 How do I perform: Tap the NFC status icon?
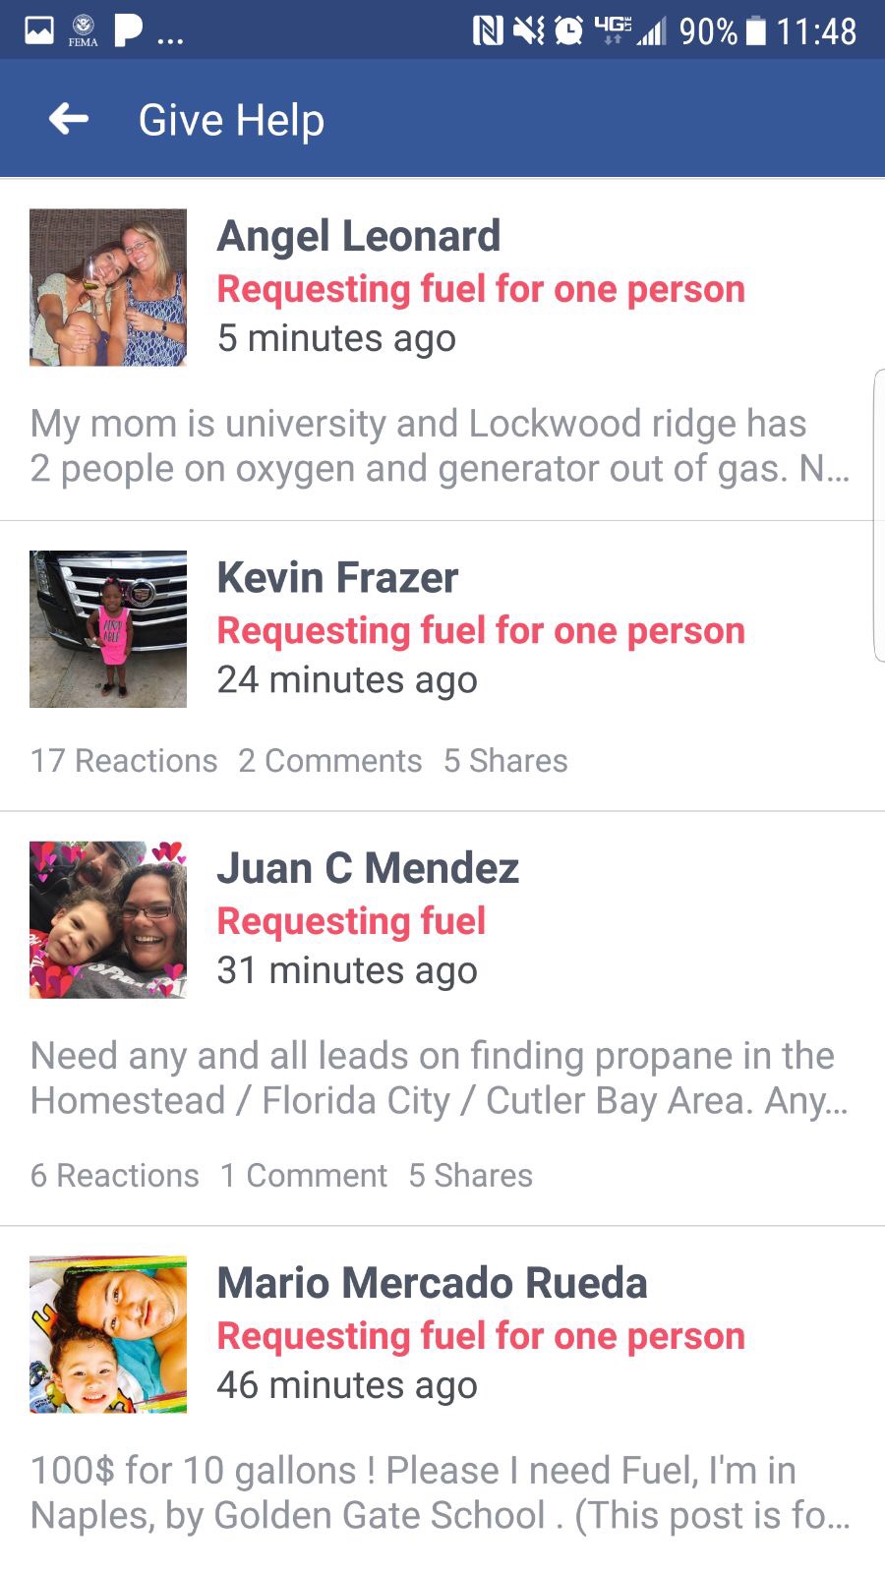[x=488, y=30]
